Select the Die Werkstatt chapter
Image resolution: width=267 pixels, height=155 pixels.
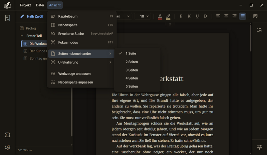click(x=34, y=44)
